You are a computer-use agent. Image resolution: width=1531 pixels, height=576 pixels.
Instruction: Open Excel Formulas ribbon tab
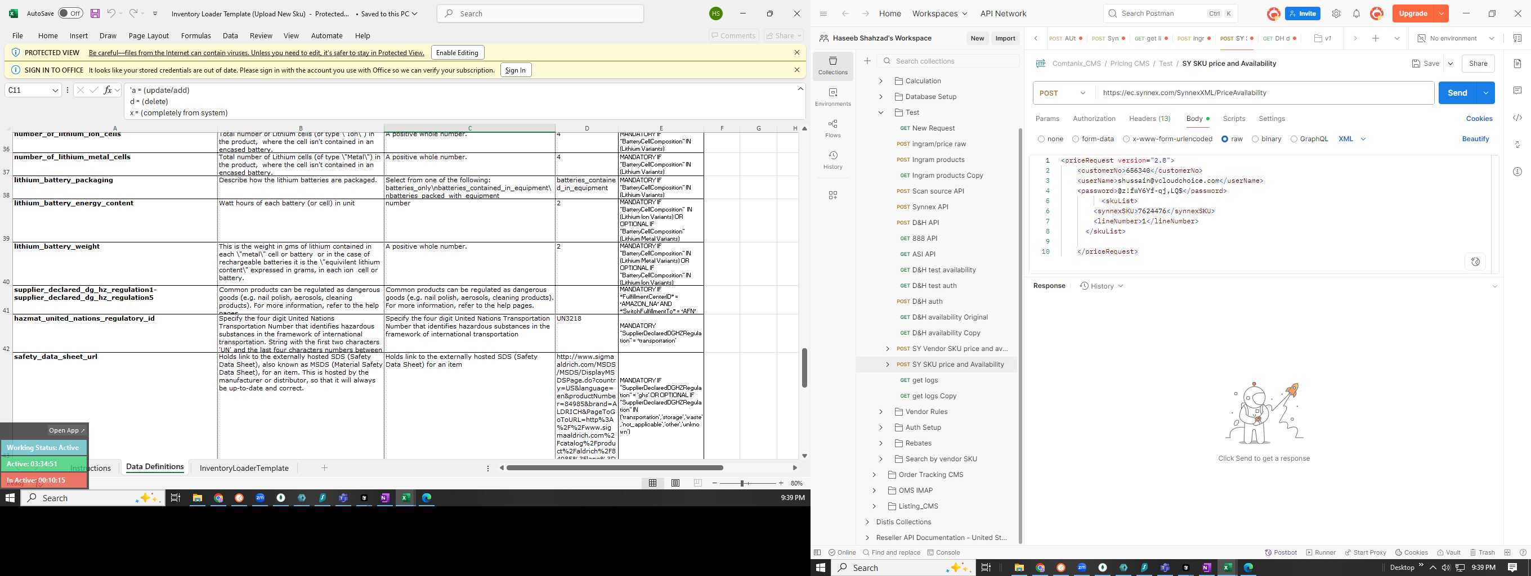pos(195,35)
